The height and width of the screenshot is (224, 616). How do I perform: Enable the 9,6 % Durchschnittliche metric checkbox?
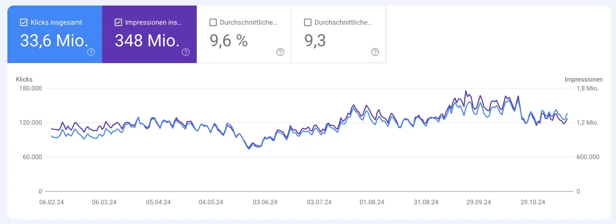coord(213,22)
